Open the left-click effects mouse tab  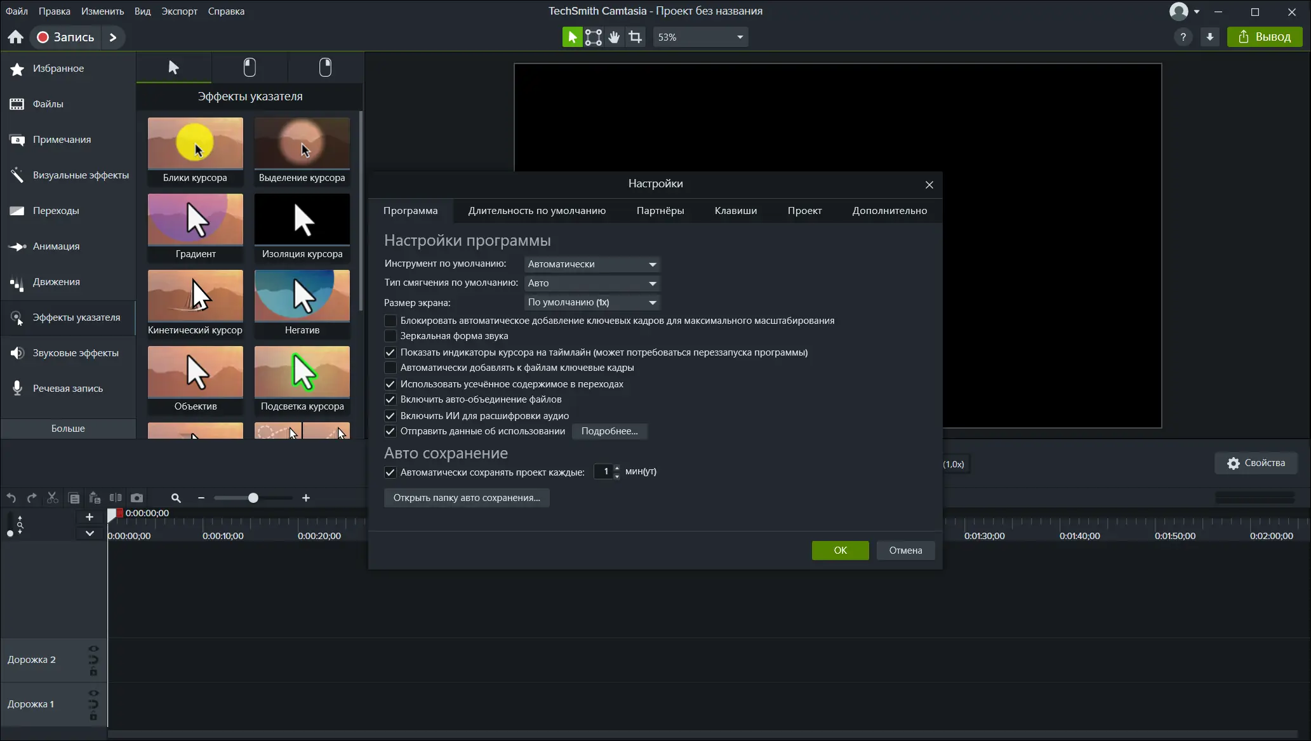pos(250,67)
